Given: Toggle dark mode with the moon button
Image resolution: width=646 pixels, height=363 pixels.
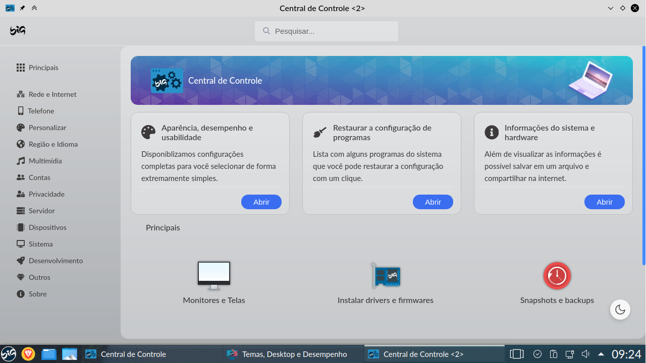Looking at the screenshot, I should click(620, 309).
